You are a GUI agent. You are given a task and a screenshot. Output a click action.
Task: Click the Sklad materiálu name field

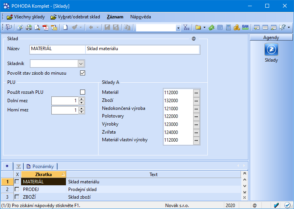click(143, 50)
